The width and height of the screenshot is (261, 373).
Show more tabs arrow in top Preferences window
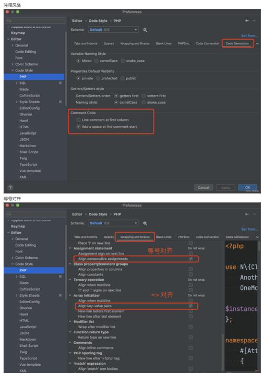pyautogui.click(x=257, y=43)
